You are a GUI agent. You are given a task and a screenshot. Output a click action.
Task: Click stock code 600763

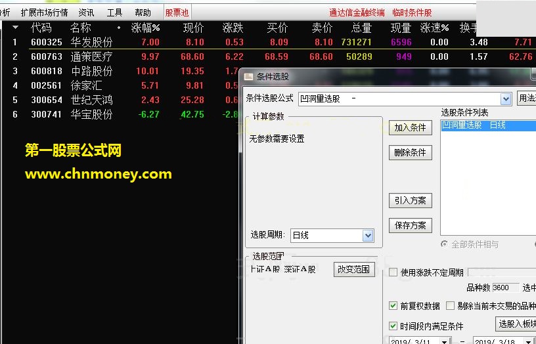coord(47,56)
